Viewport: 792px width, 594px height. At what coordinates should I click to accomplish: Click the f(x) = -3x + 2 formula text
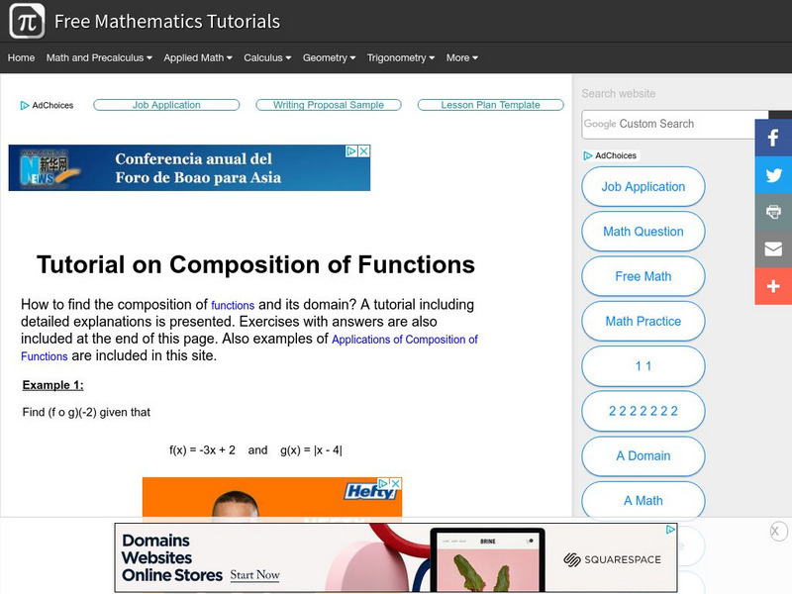tap(202, 450)
